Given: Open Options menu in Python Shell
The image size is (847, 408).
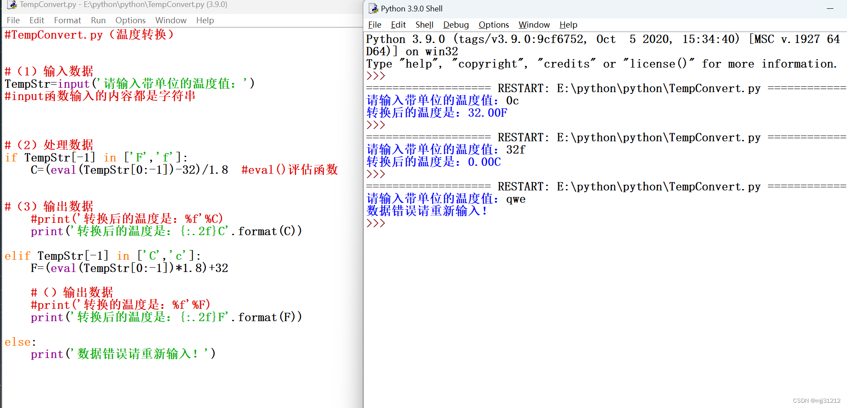Looking at the screenshot, I should [x=494, y=25].
